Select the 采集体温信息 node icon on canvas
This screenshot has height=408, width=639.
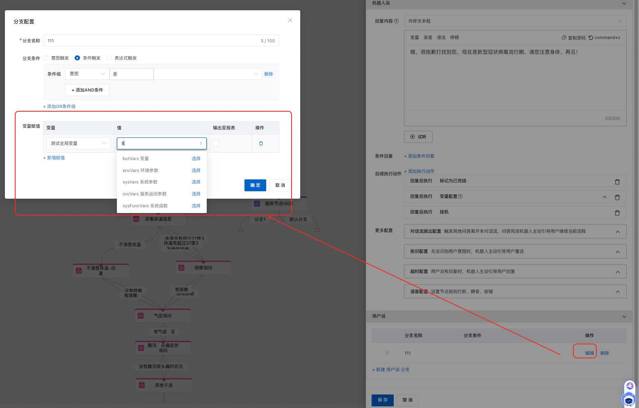pos(137,219)
